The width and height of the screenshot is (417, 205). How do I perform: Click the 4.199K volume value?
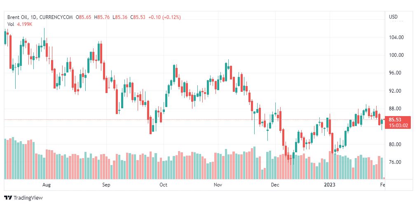tap(24, 24)
